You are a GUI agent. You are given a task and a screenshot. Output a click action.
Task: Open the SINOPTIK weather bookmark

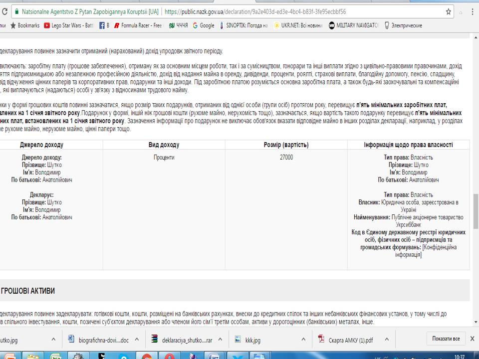click(244, 25)
